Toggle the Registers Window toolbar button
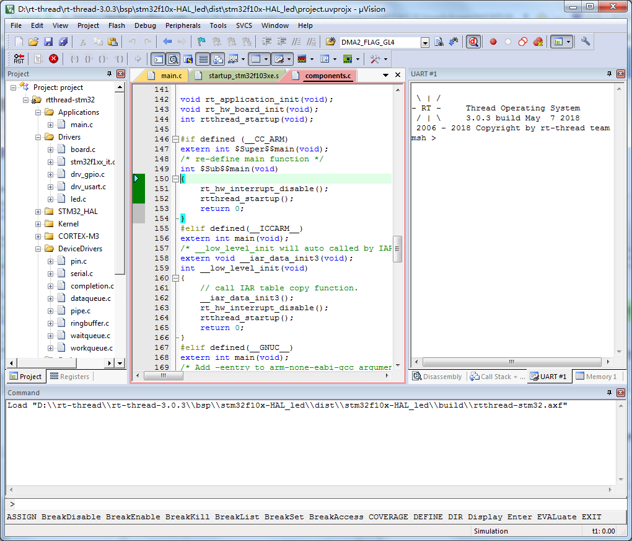The image size is (632, 541). (x=203, y=60)
